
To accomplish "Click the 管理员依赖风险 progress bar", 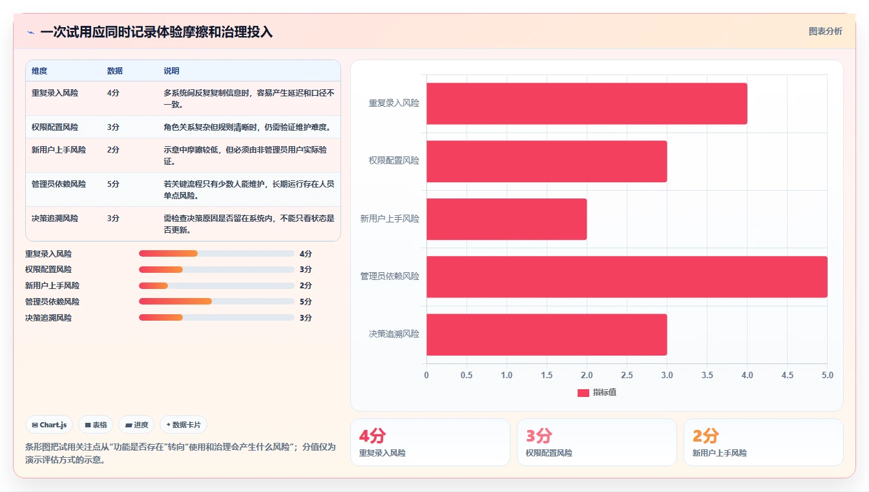I will (x=216, y=301).
